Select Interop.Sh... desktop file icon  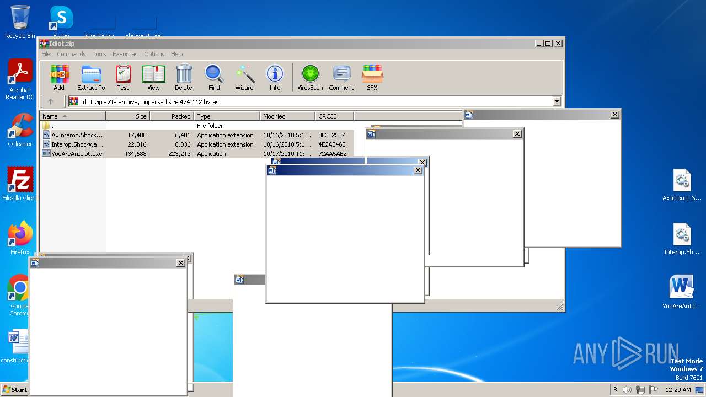pyautogui.click(x=682, y=240)
